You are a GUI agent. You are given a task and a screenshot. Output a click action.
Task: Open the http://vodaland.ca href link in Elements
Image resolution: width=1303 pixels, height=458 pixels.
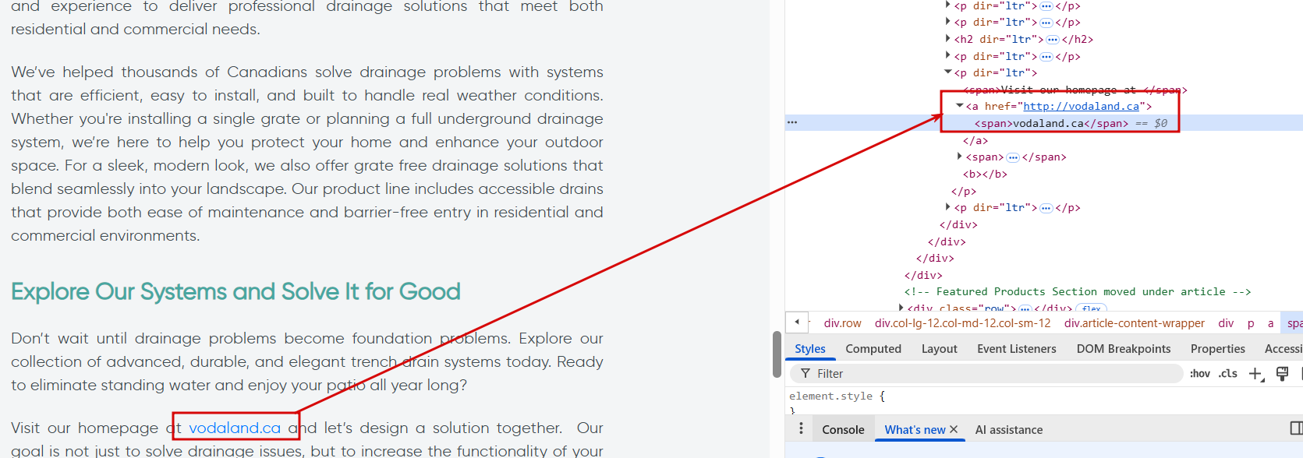(1081, 107)
